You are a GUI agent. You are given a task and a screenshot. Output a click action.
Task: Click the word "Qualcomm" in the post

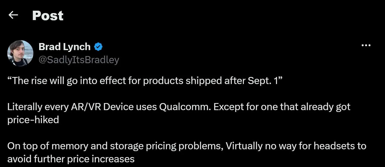coord(184,107)
